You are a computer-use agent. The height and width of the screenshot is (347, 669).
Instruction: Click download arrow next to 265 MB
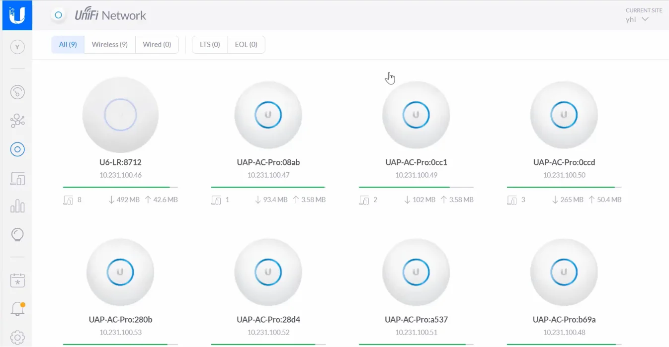point(555,200)
